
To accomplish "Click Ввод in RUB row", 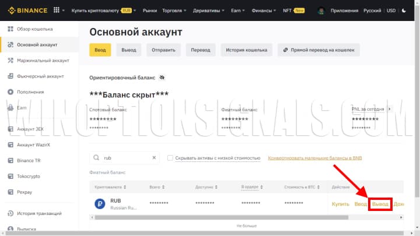I will [x=360, y=204].
